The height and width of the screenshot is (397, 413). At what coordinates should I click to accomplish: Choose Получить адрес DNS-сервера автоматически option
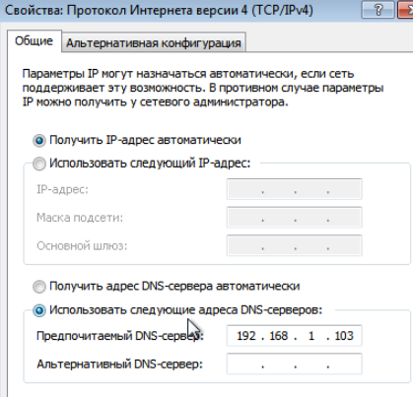39,287
